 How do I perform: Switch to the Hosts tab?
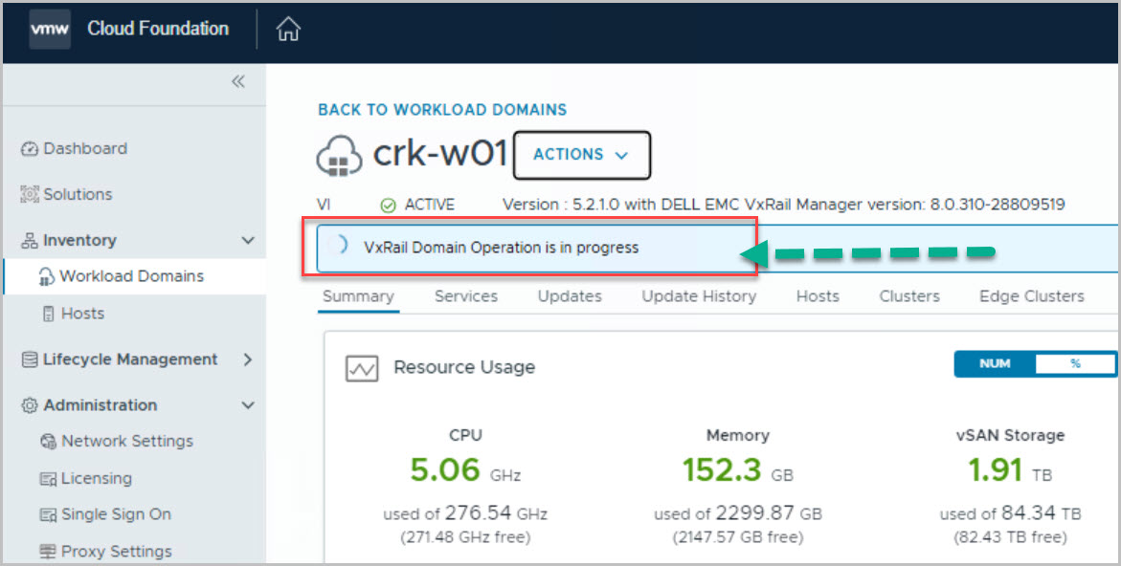[x=818, y=296]
